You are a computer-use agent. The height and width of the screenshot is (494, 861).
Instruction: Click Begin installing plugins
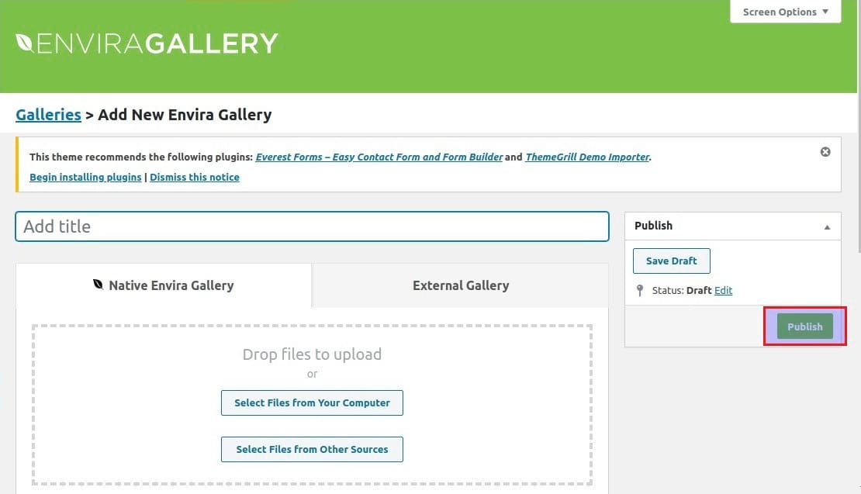[85, 177]
